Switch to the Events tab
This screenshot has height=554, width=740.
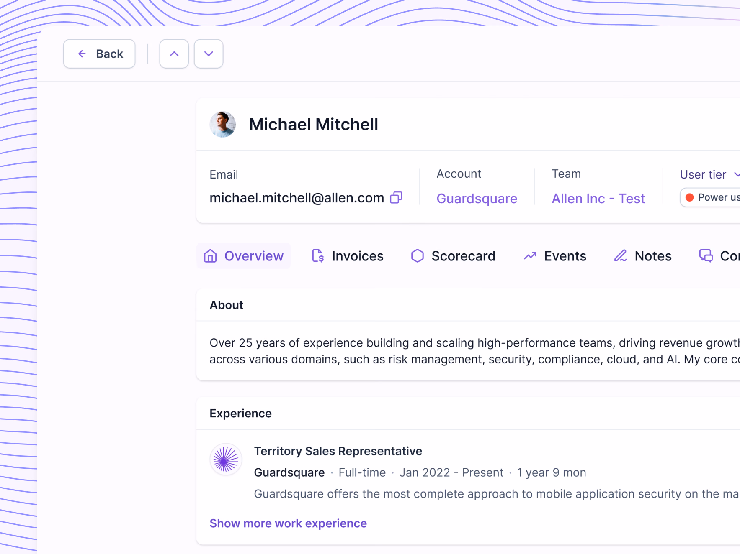click(555, 256)
